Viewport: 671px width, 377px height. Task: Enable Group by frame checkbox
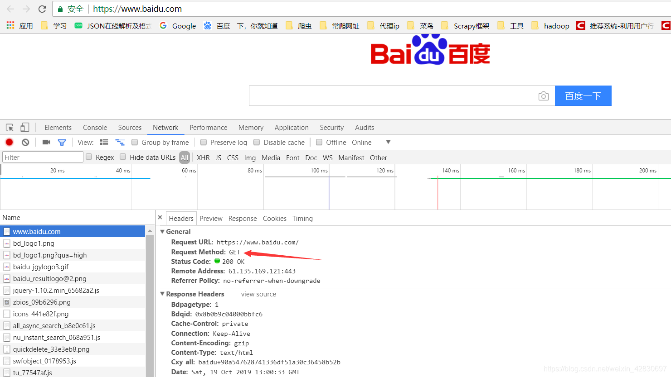point(135,142)
